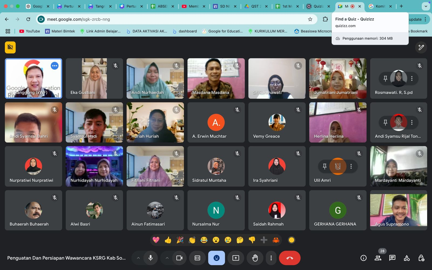Switch to the QST Google Drive tab

pyautogui.click(x=256, y=6)
